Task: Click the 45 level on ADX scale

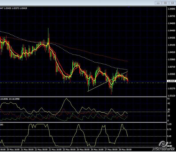Action: pyautogui.click(x=169, y=104)
